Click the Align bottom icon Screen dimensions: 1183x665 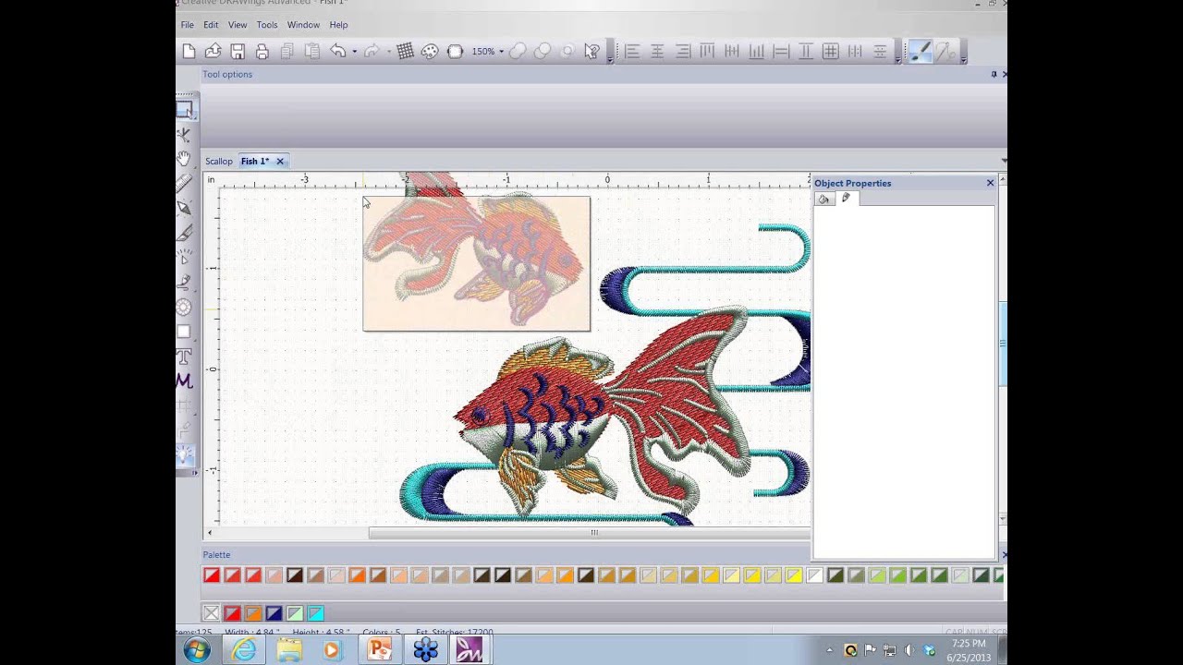757,52
